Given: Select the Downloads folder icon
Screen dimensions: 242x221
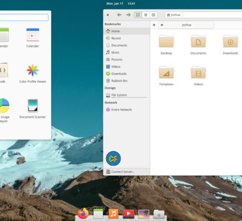Looking at the screenshot, I should point(230,42).
